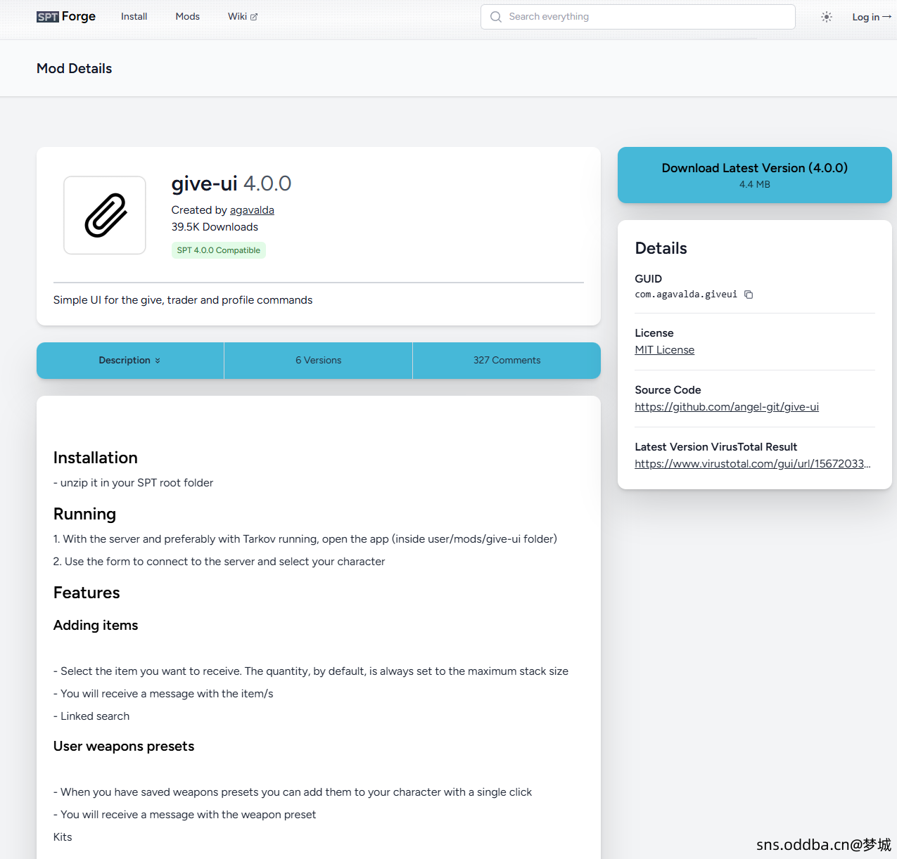This screenshot has height=859, width=897.
Task: Go to the Mods page
Action: click(x=187, y=16)
